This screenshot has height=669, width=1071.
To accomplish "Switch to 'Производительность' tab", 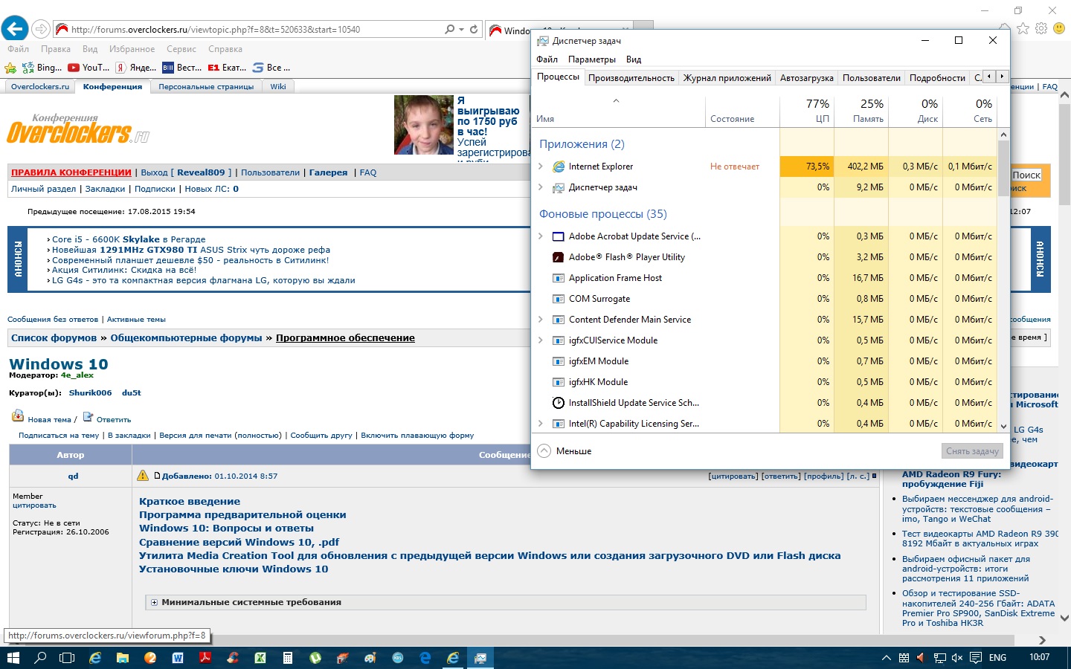I will [x=631, y=78].
